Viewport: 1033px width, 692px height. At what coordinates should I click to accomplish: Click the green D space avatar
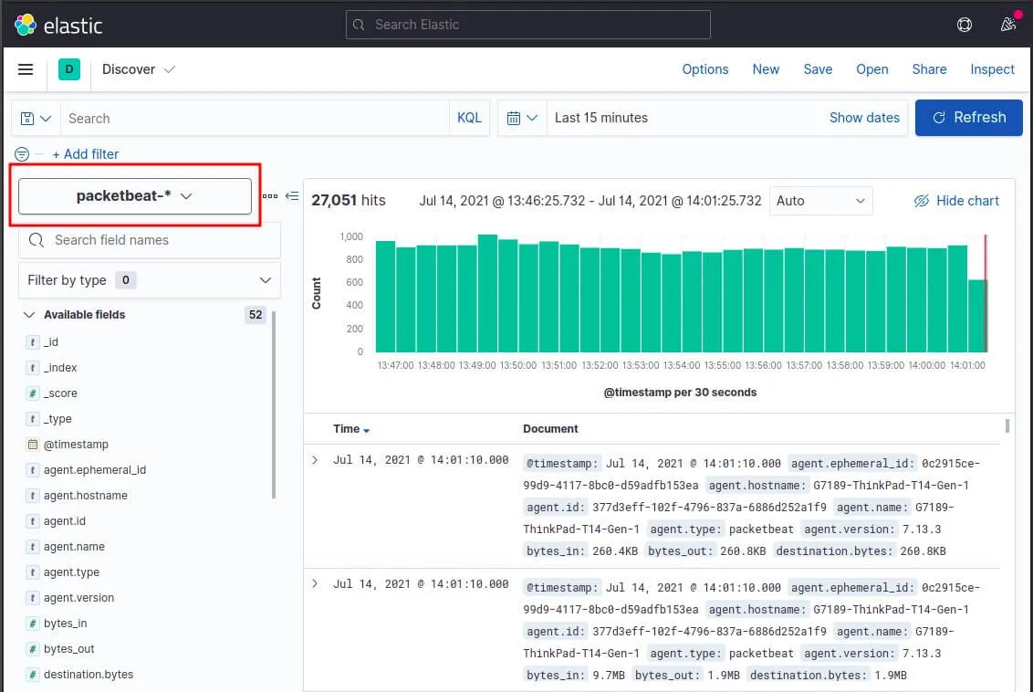tap(69, 69)
